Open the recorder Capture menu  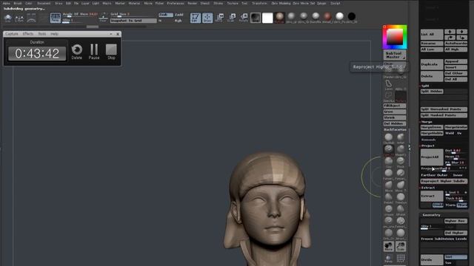12,34
